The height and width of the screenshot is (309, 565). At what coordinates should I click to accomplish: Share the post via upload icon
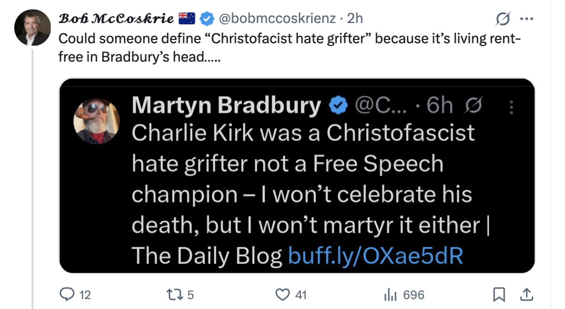[526, 294]
